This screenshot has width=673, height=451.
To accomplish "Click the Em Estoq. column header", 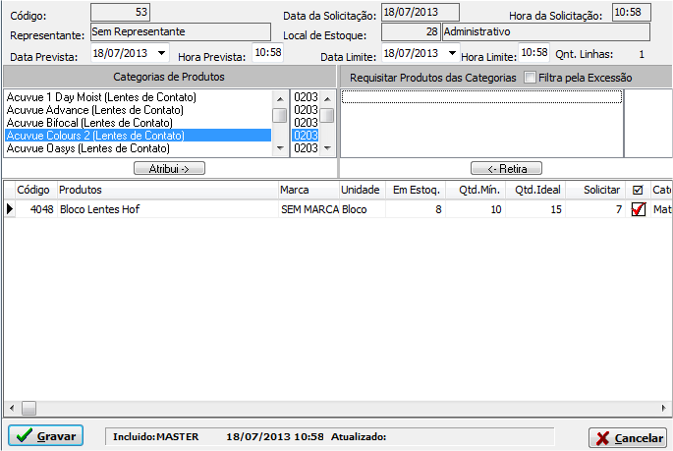I will pos(416,190).
